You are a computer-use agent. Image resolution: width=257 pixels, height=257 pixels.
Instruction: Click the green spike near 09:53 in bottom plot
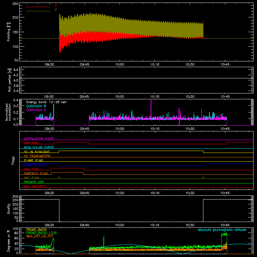(x=104, y=241)
